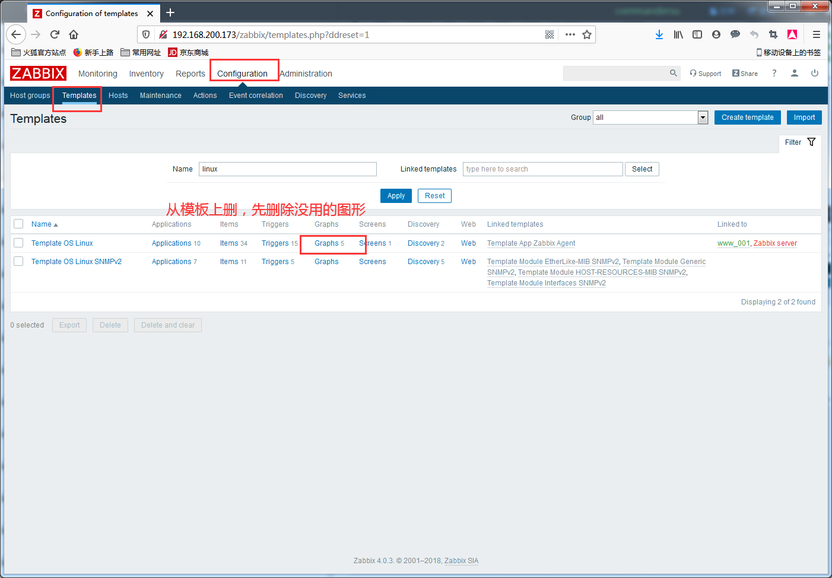Click the crop screenshot toolbar icon
Image resolution: width=832 pixels, height=578 pixels.
click(x=773, y=34)
